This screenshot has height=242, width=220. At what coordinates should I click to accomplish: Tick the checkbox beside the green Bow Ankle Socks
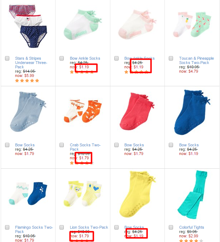point(62,58)
